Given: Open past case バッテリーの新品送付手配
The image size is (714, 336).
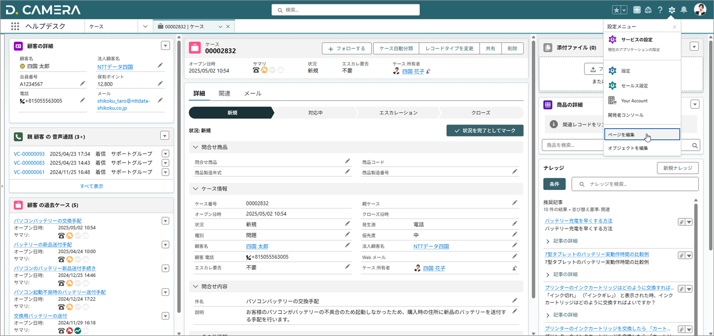Looking at the screenshot, I should (x=43, y=245).
